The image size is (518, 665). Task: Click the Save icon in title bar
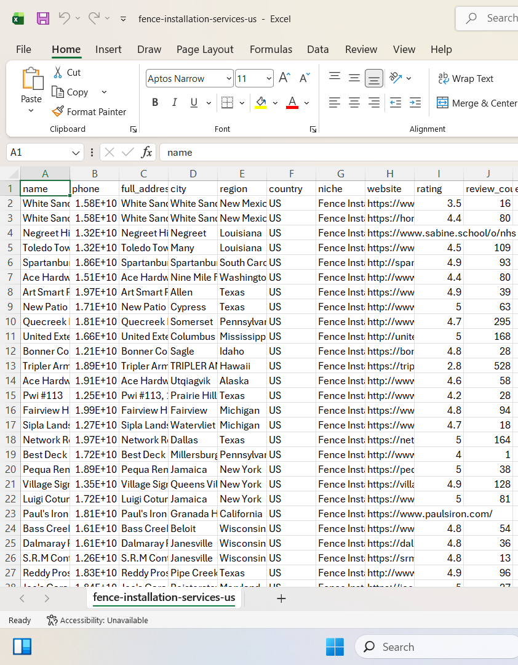(43, 18)
